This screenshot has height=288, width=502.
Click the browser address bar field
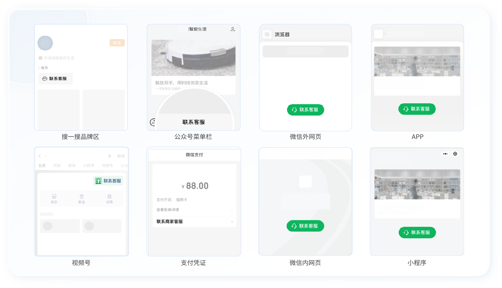pyautogui.click(x=305, y=52)
